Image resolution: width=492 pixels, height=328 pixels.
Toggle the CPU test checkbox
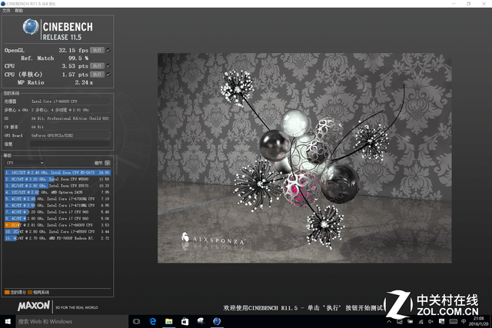point(109,67)
